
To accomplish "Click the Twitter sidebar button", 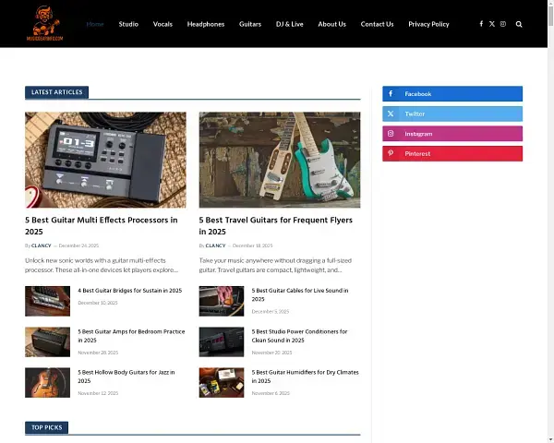I will coord(452,114).
